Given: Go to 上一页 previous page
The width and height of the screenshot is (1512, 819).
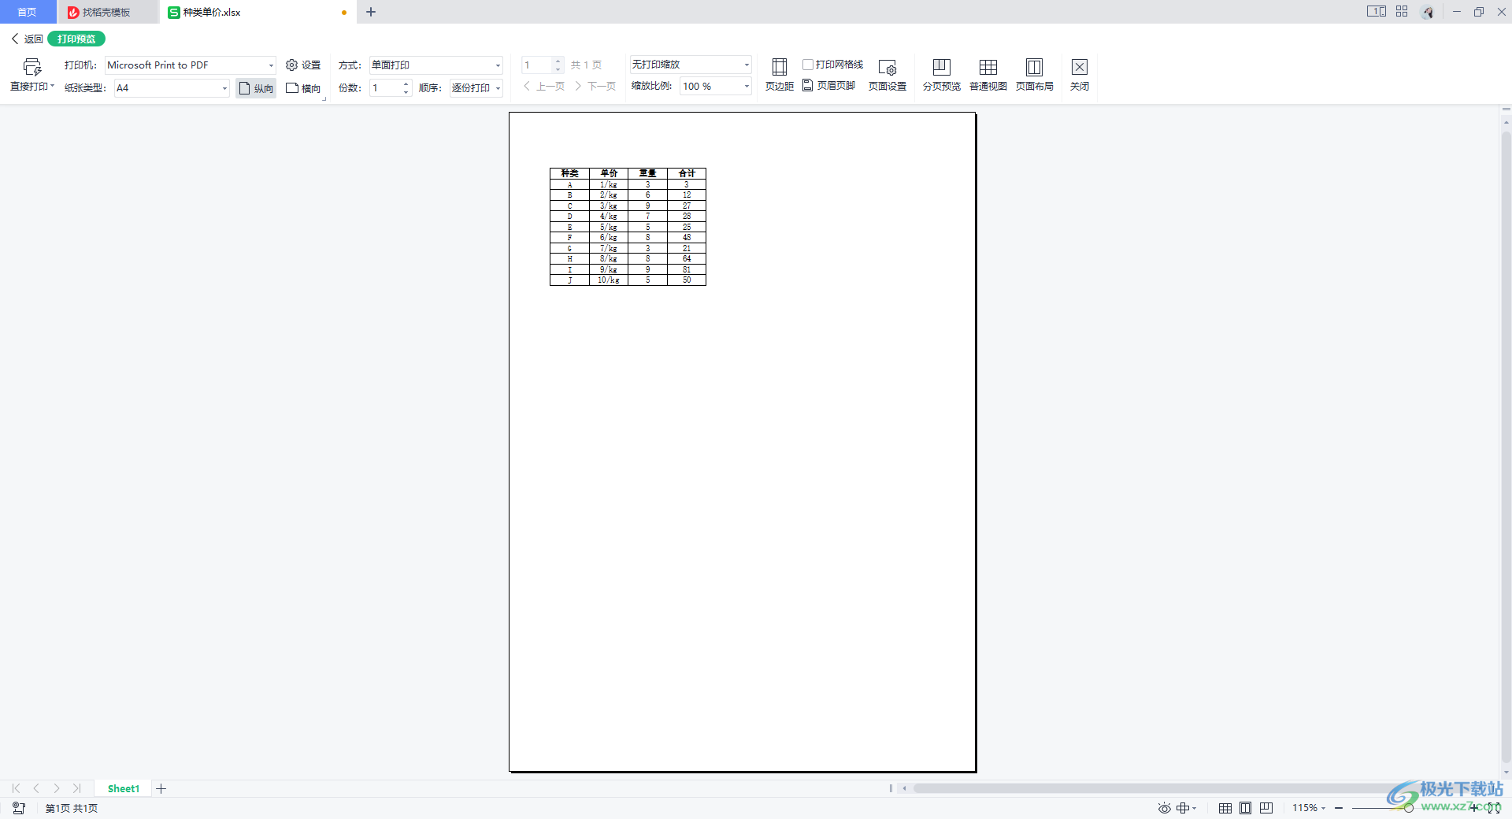Looking at the screenshot, I should [544, 87].
